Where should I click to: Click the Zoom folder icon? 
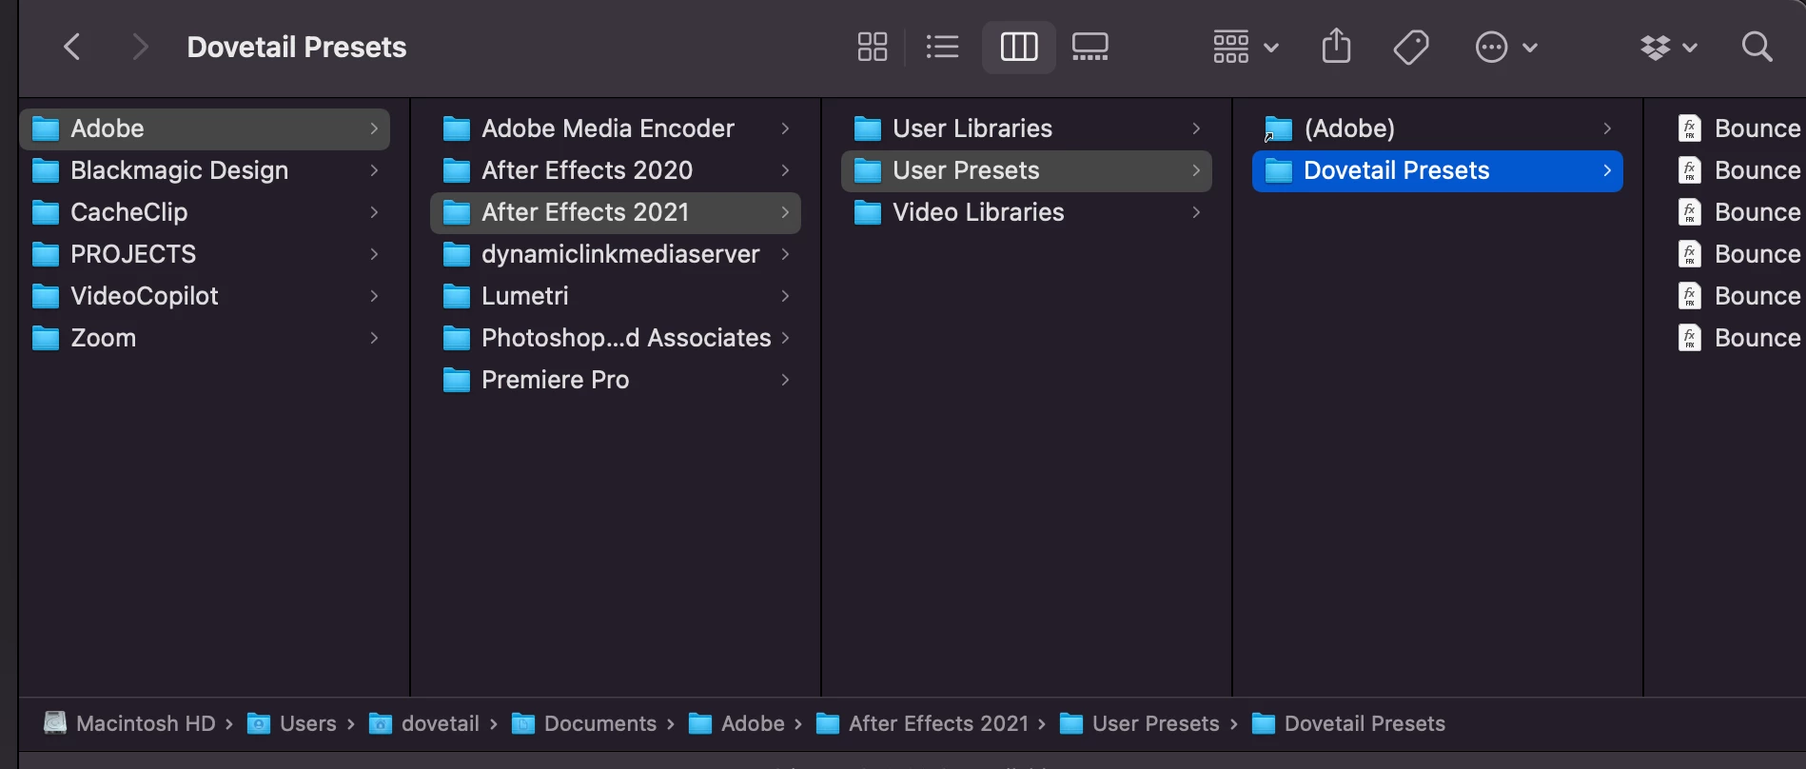point(46,339)
